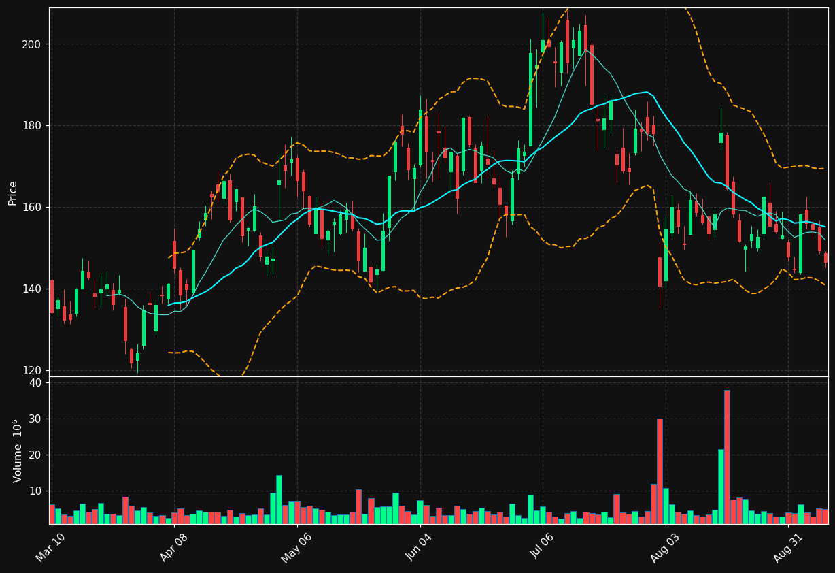Image resolution: width=835 pixels, height=573 pixels.
Task: Click the 120 price axis tick
Action: pyautogui.click(x=33, y=371)
